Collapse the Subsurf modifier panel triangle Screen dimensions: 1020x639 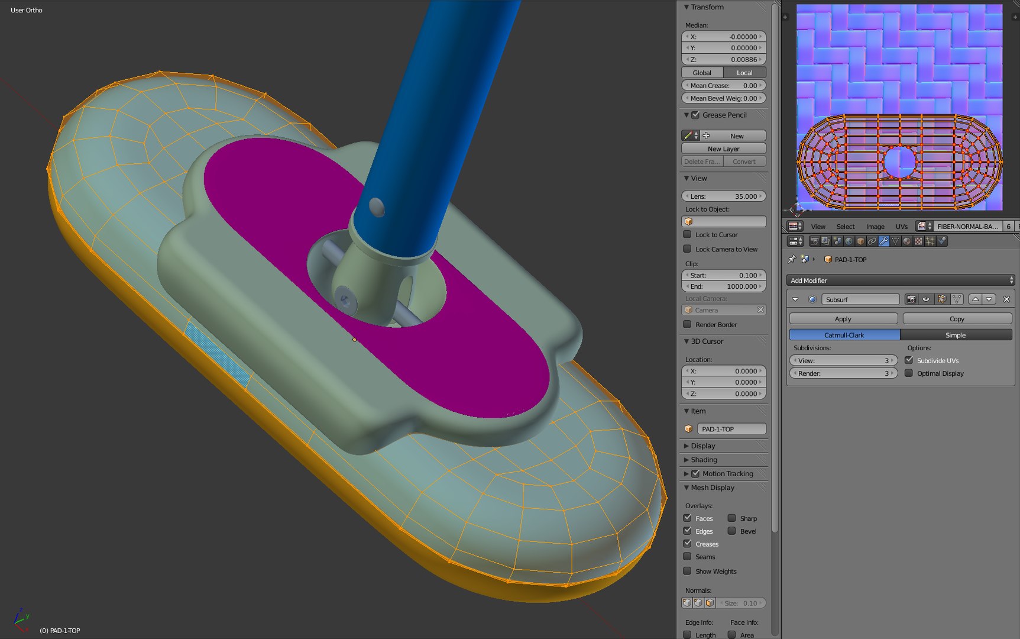[x=795, y=299]
